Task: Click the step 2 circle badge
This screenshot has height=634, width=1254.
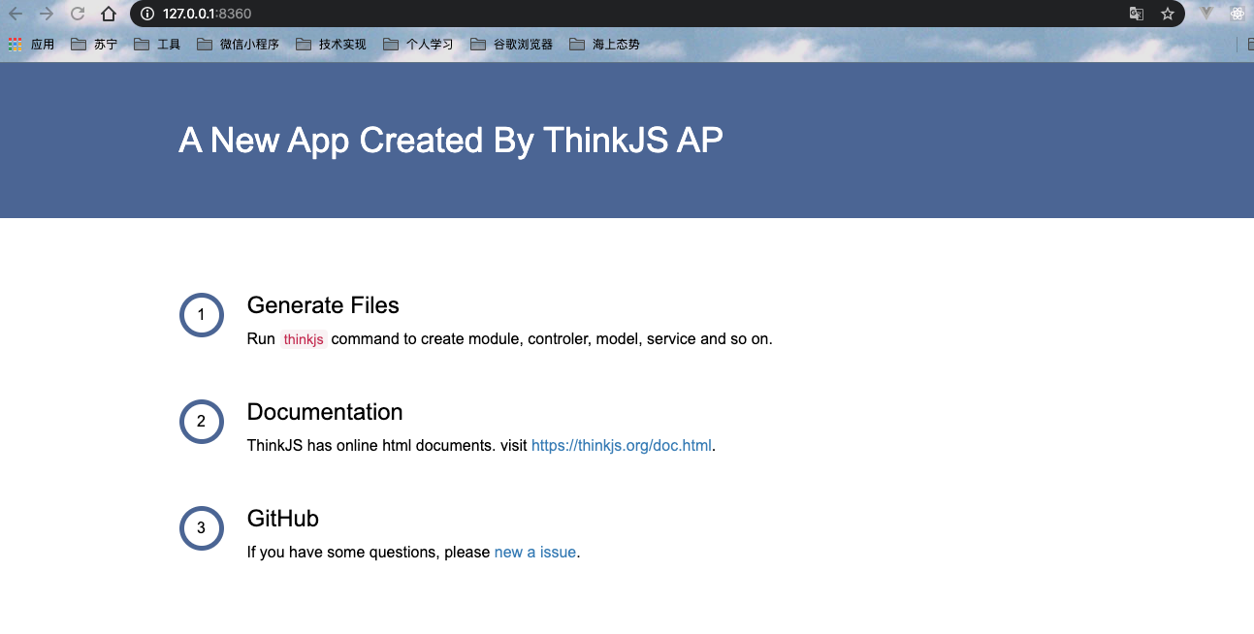Action: click(202, 422)
